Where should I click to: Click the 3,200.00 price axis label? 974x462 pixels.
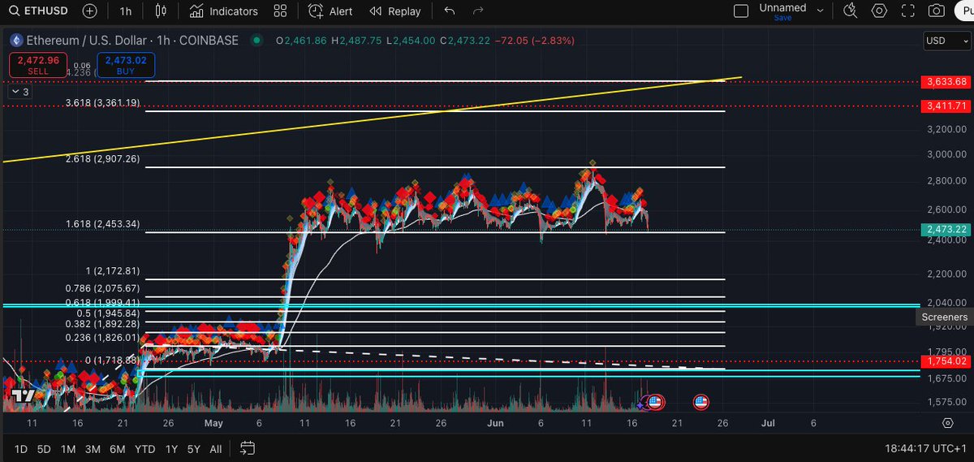click(946, 129)
